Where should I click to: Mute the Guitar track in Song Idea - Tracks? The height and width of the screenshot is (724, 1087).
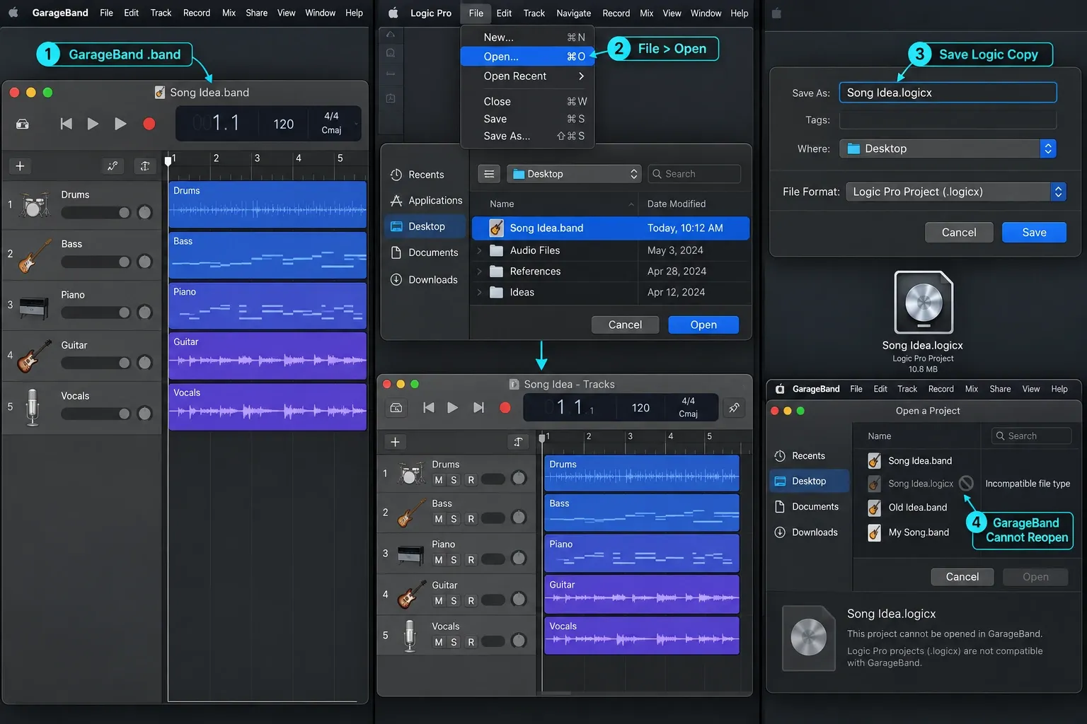click(x=439, y=601)
